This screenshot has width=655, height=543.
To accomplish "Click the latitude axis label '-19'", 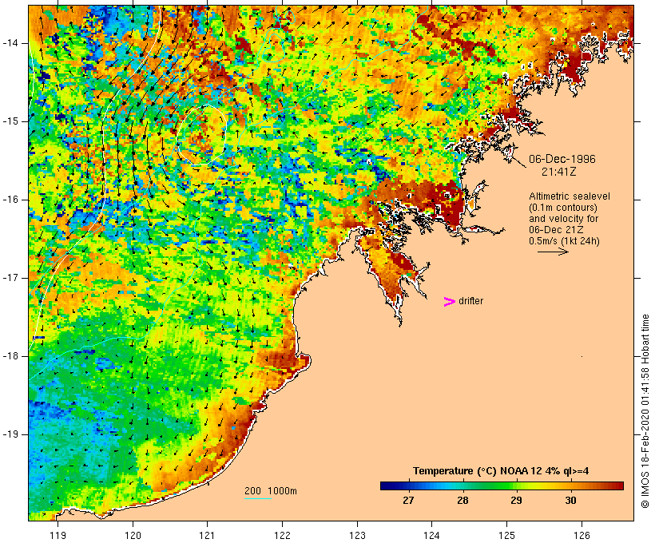I will [x=10, y=434].
